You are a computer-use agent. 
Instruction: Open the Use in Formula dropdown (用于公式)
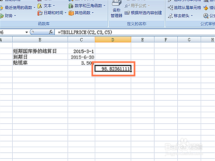click(137, 6)
